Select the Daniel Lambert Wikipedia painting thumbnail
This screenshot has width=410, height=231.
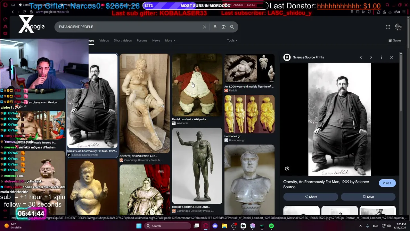click(197, 85)
